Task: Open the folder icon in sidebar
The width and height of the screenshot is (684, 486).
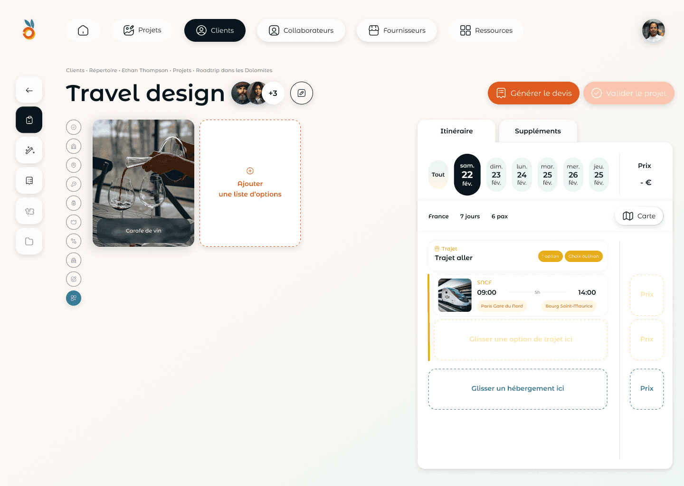Action: point(29,242)
